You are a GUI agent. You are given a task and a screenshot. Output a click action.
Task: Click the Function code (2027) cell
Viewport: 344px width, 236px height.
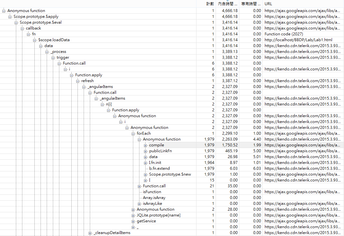pos(284,34)
